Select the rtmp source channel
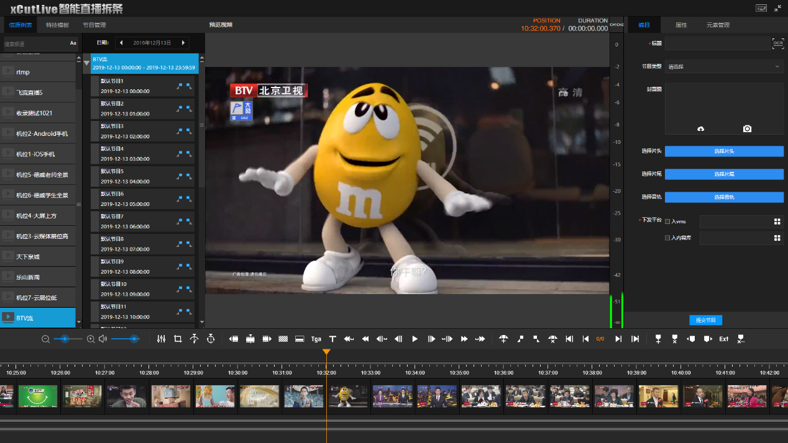 click(x=38, y=72)
